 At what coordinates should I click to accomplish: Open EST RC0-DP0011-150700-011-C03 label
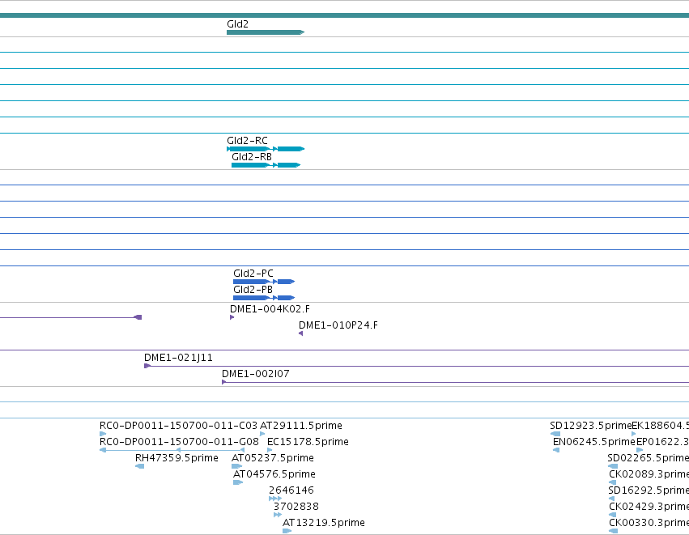(x=178, y=426)
